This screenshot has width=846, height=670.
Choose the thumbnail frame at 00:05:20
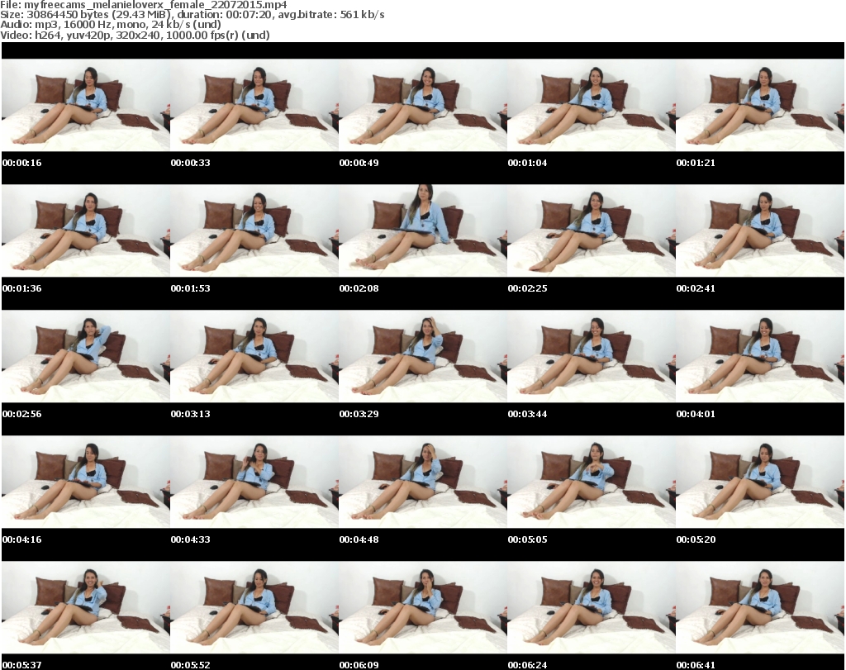(x=760, y=482)
